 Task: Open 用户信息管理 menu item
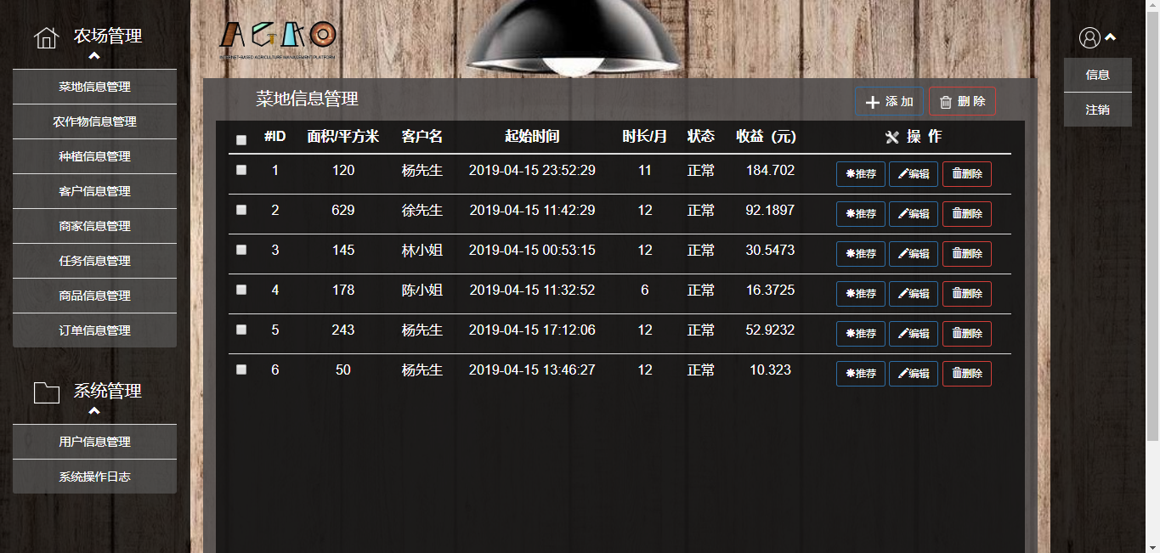(94, 442)
